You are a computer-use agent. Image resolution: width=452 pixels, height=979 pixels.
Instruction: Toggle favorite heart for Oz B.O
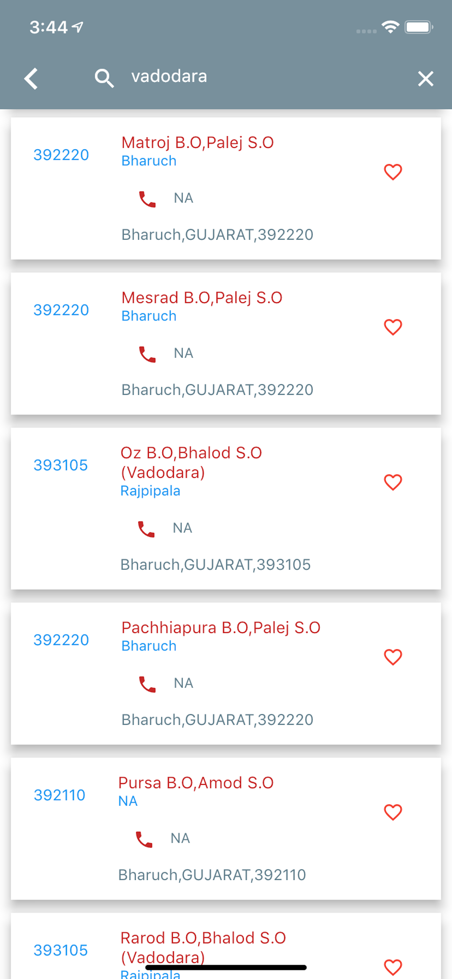point(393,482)
